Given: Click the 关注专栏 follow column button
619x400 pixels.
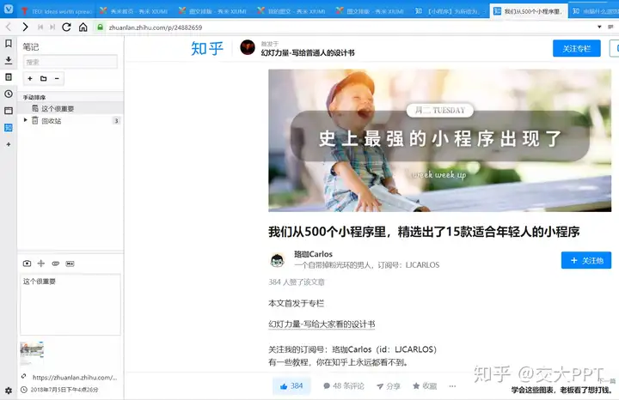Looking at the screenshot, I should [576, 48].
